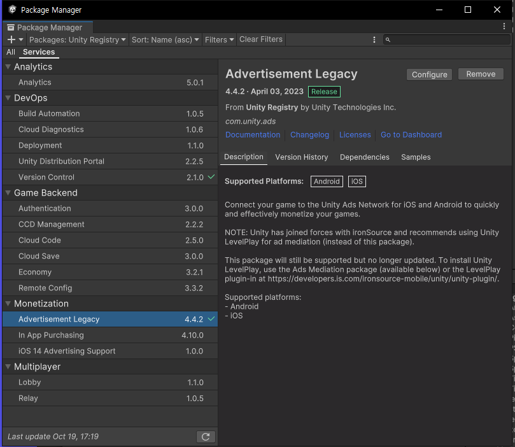
Task: Open the Packages: Unity Registry dropdown
Action: pyautogui.click(x=77, y=39)
